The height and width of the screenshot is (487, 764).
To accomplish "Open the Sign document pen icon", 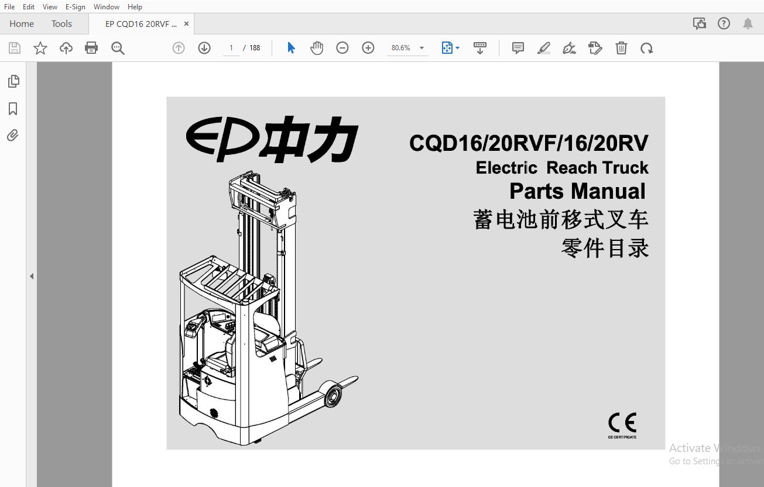I will (x=569, y=48).
